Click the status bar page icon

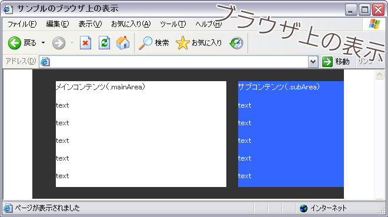[x=8, y=208]
